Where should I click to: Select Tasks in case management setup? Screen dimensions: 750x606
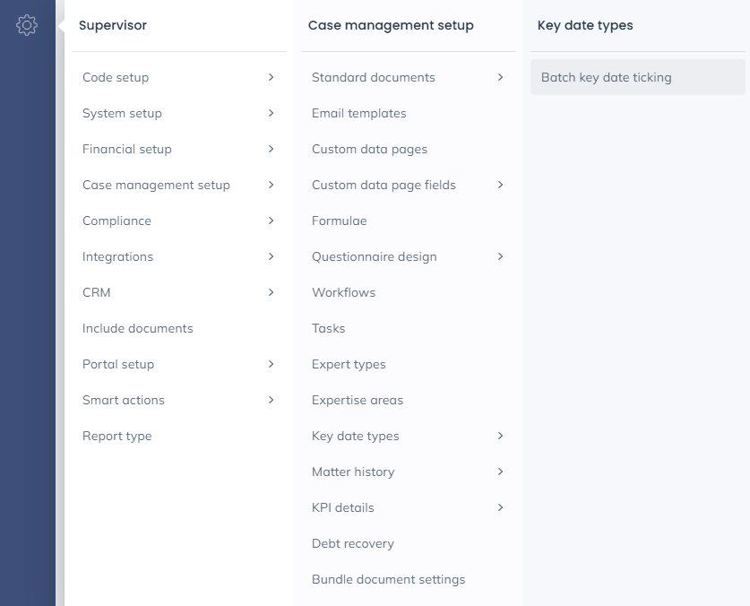point(328,328)
